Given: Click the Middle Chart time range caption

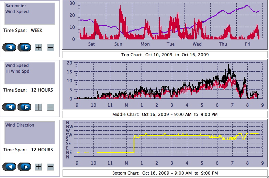Looking at the screenshot, I should tap(165, 114).
